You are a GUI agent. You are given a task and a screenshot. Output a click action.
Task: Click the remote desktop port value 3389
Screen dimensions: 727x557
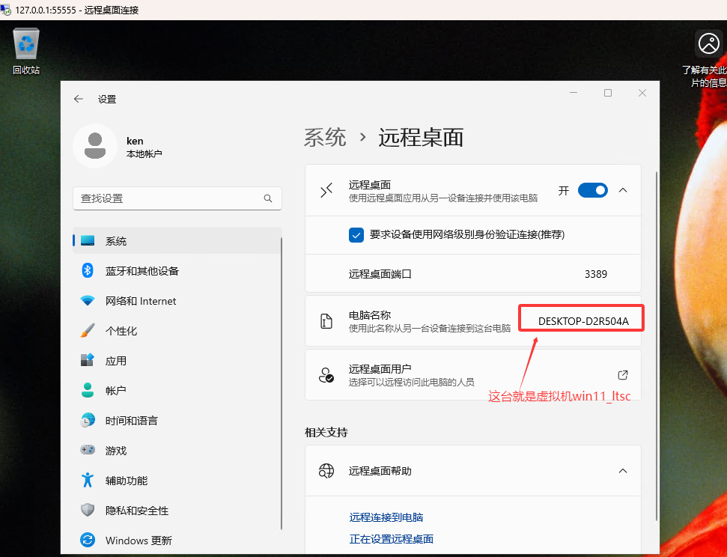click(596, 274)
